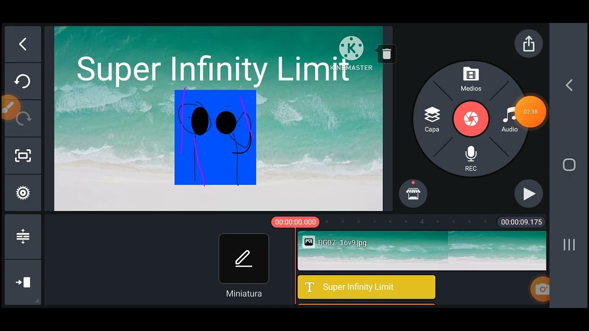Edit the Miniatura thumbnail
This screenshot has width=589, height=331.
[244, 258]
